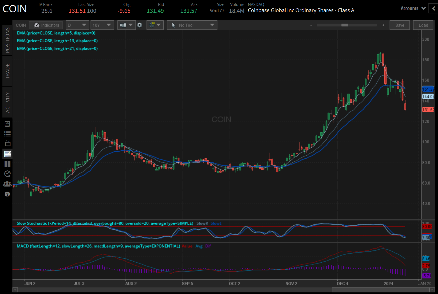Open the watchlist lines icon in sidebar
The image size is (438, 294).
8,134
